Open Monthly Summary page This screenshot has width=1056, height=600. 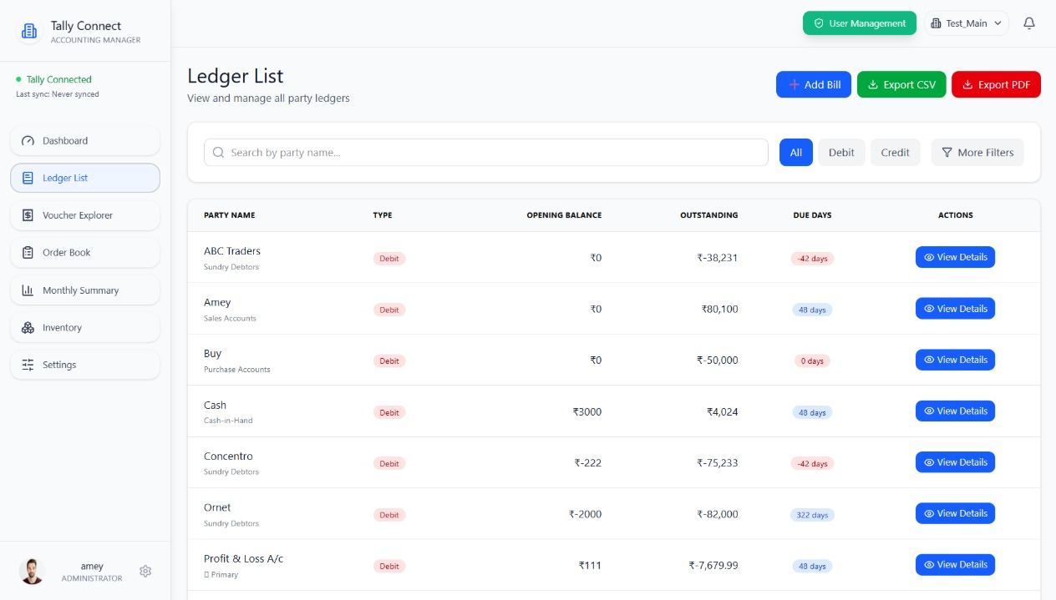pos(85,290)
